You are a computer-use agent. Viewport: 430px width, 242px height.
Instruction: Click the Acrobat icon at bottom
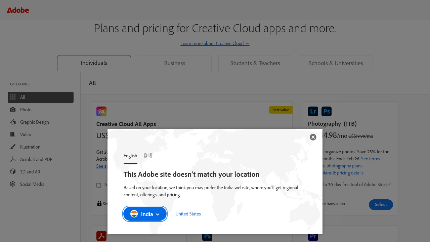point(101,236)
